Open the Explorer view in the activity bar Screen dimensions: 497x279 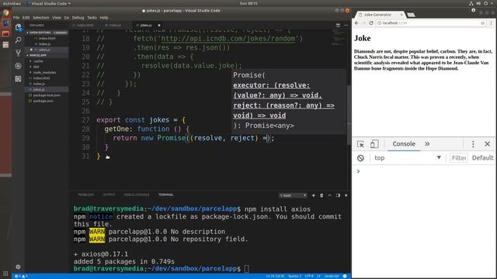click(x=18, y=28)
